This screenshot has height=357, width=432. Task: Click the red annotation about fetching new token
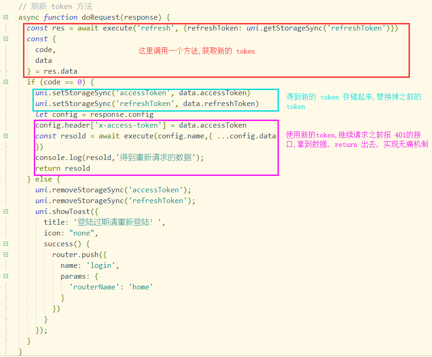coord(196,51)
